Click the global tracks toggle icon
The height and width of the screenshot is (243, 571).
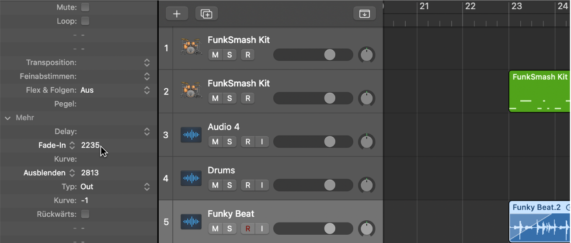coord(364,14)
